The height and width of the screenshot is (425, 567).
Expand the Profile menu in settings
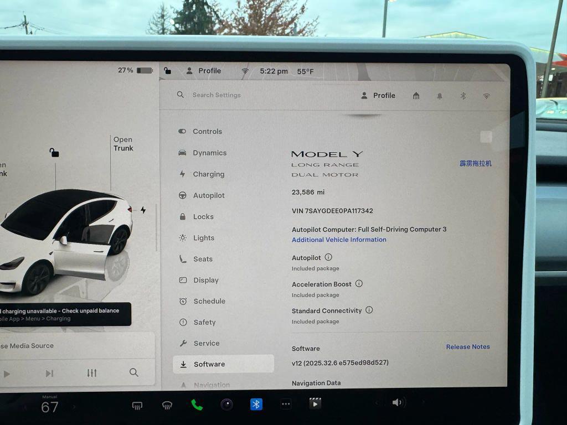pos(379,95)
